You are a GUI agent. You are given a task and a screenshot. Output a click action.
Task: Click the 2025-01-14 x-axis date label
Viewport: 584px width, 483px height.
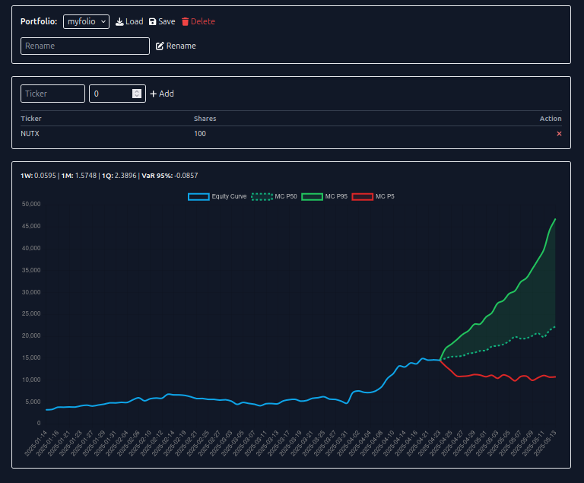point(36,443)
